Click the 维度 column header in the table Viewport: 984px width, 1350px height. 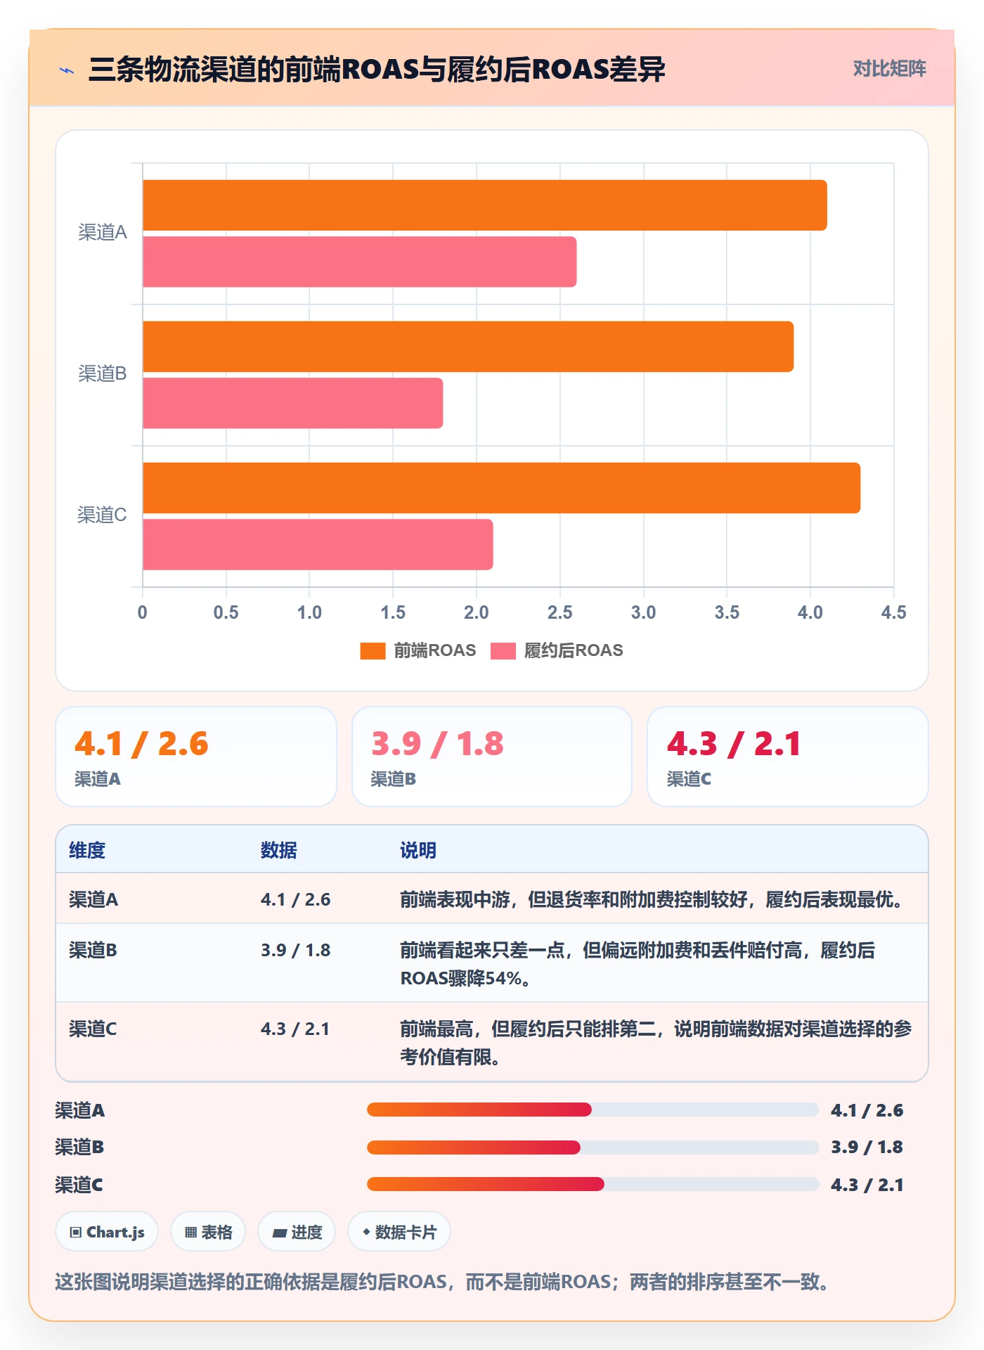click(x=87, y=850)
